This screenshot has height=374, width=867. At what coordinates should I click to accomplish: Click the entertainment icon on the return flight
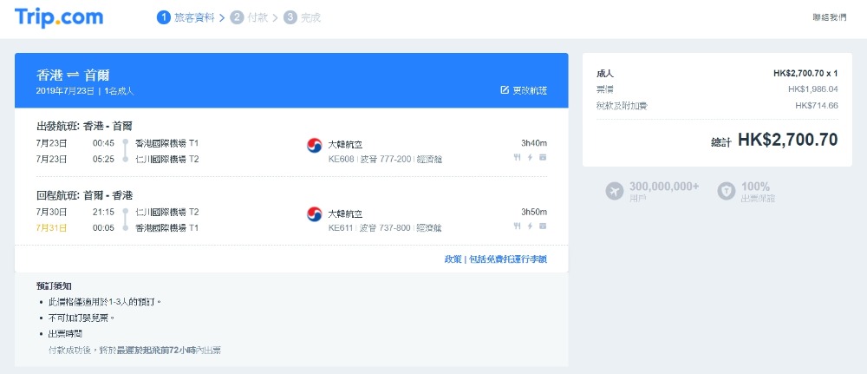[543, 226]
